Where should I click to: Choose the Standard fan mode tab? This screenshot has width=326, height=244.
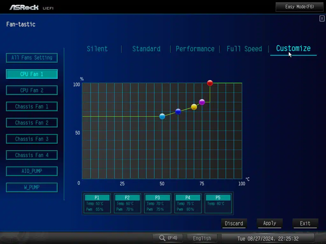146,49
